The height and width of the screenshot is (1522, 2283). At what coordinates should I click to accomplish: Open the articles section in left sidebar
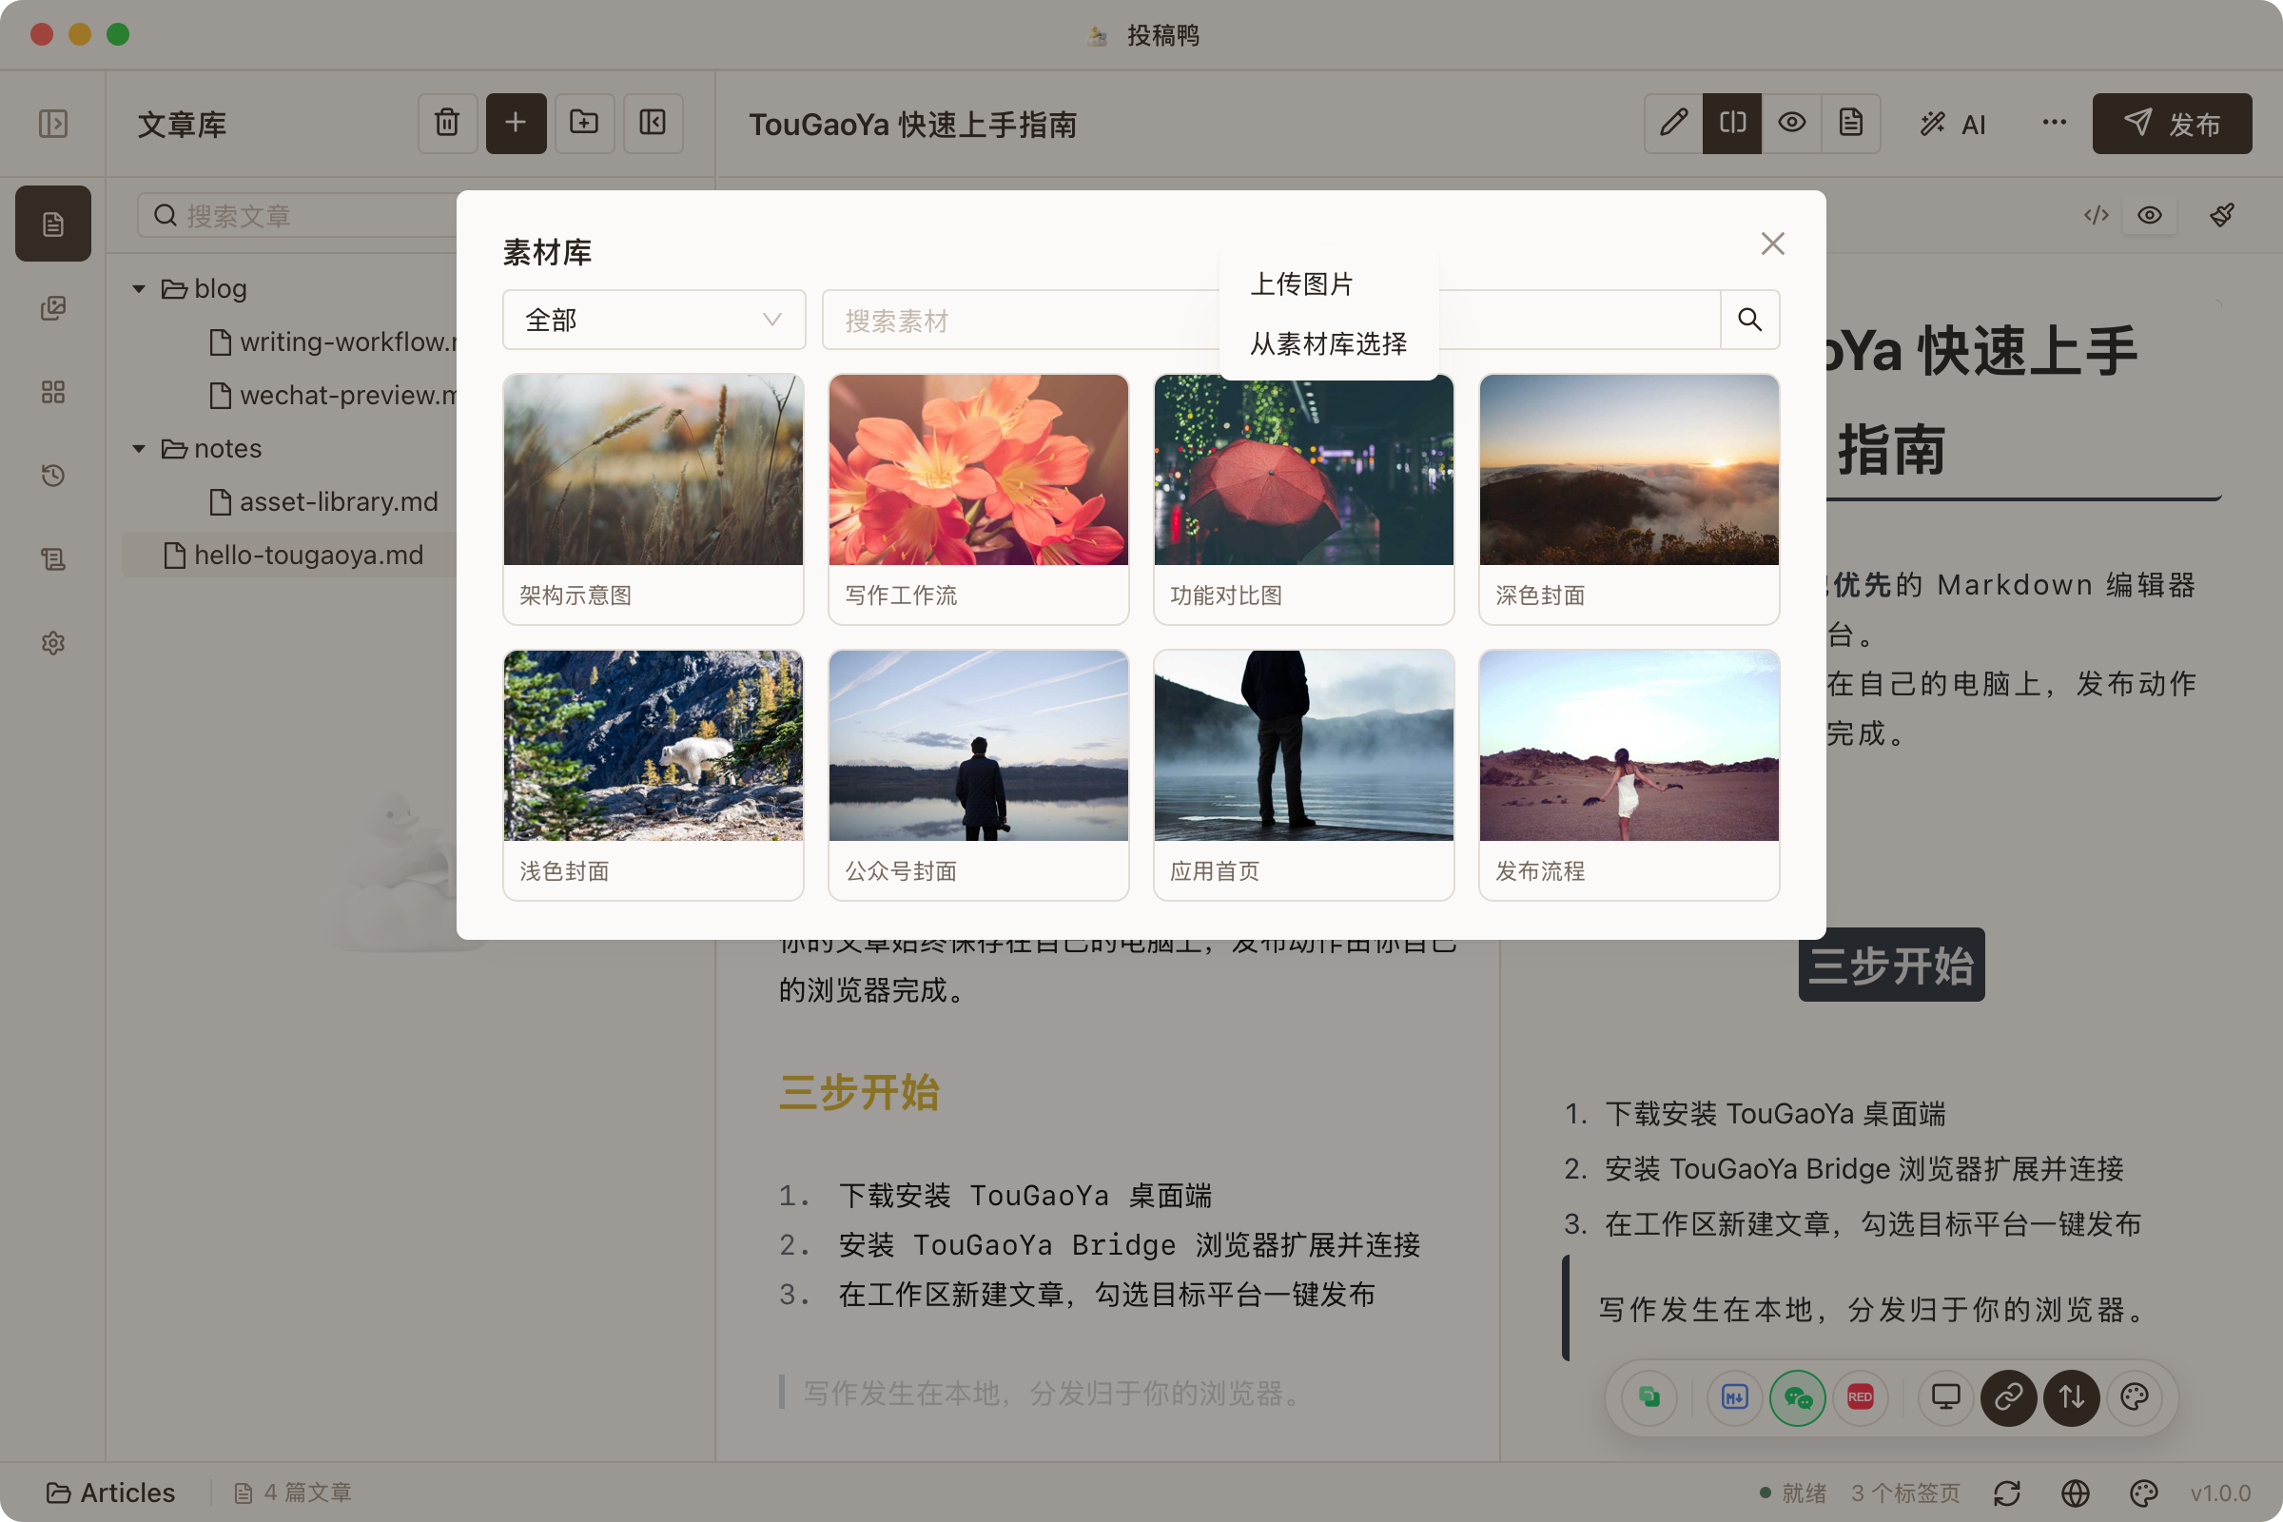point(52,224)
